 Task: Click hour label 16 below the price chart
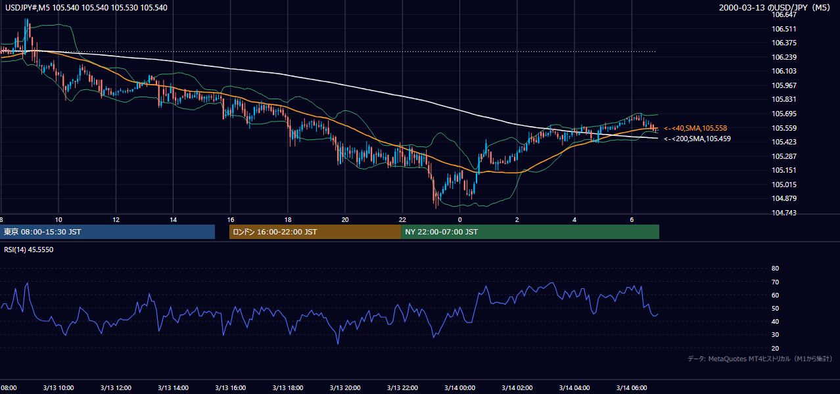click(231, 219)
